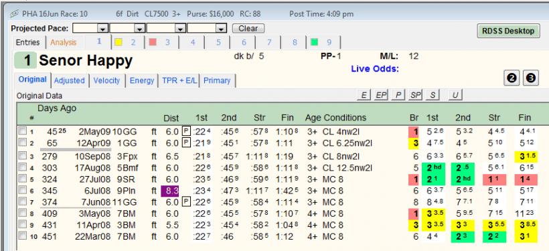The height and width of the screenshot is (251, 549).
Task: Click the purple 8.3 distance cell
Action: click(x=170, y=191)
